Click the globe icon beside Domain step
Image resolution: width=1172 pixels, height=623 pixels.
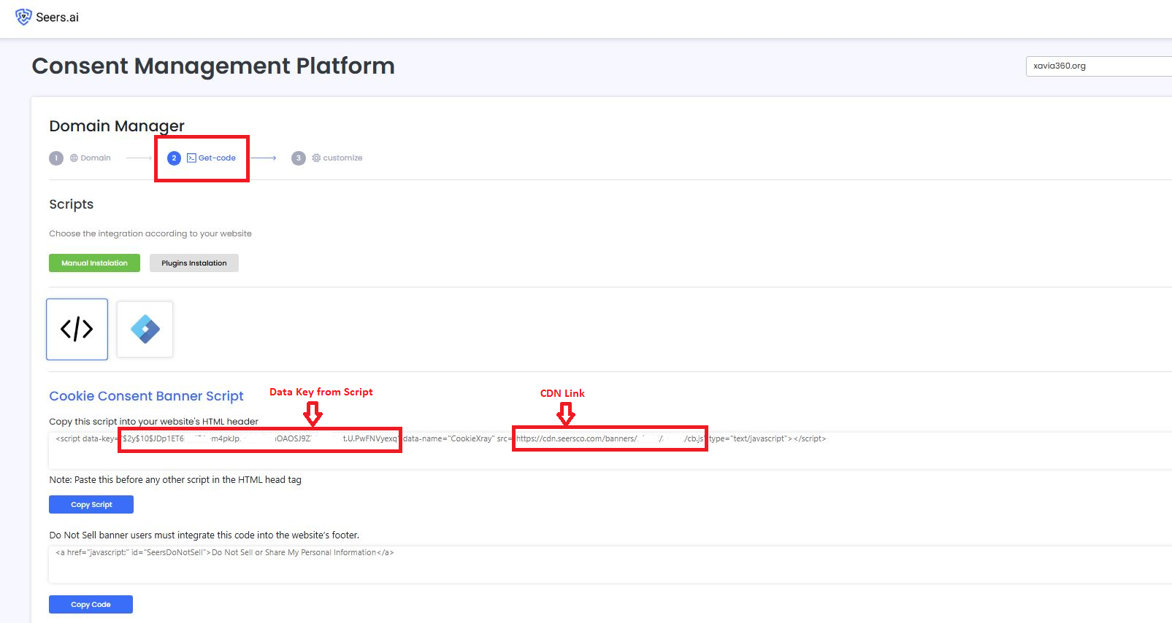coord(74,158)
